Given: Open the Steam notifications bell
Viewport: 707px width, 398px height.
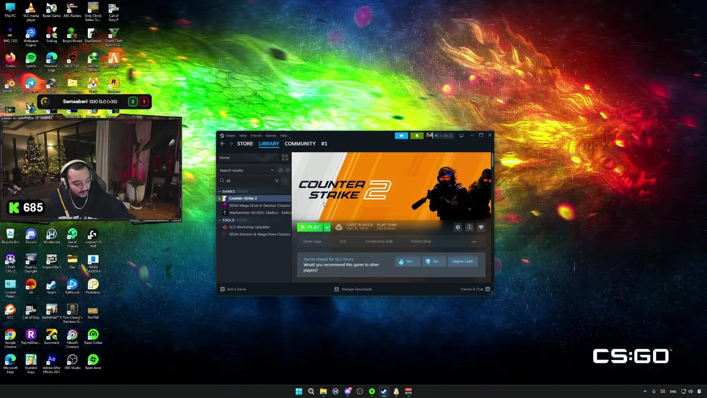Looking at the screenshot, I should [416, 135].
